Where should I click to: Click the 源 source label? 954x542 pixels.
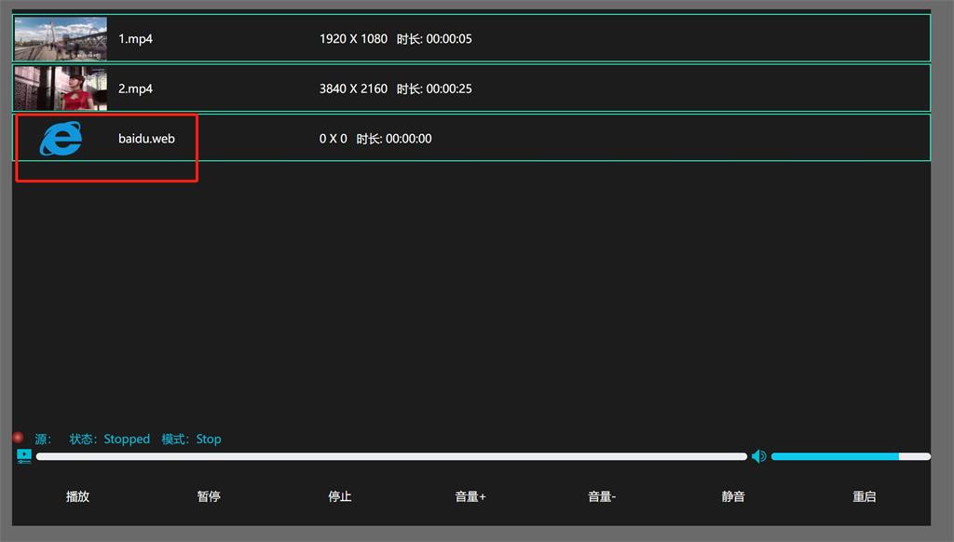(43, 440)
